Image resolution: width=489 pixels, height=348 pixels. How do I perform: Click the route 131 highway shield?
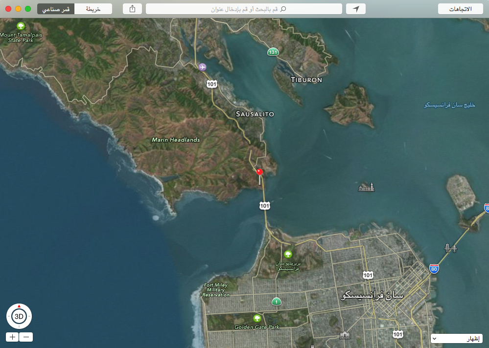pyautogui.click(x=273, y=52)
